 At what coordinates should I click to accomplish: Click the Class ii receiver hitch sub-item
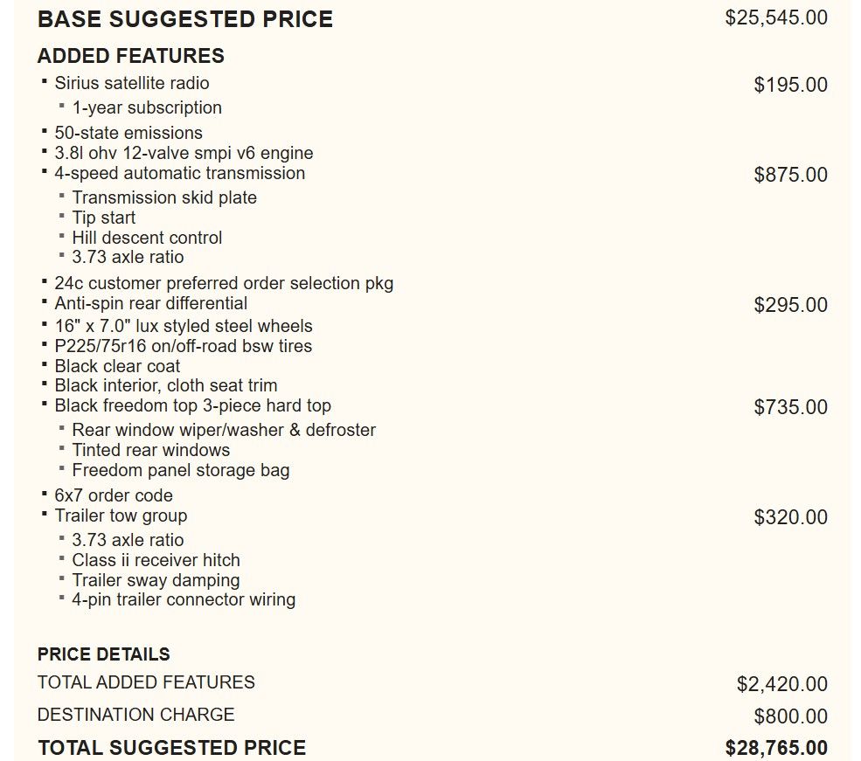click(x=156, y=560)
